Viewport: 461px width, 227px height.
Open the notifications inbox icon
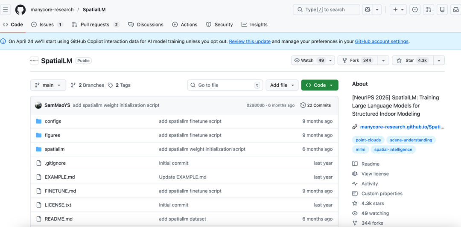pos(455,9)
